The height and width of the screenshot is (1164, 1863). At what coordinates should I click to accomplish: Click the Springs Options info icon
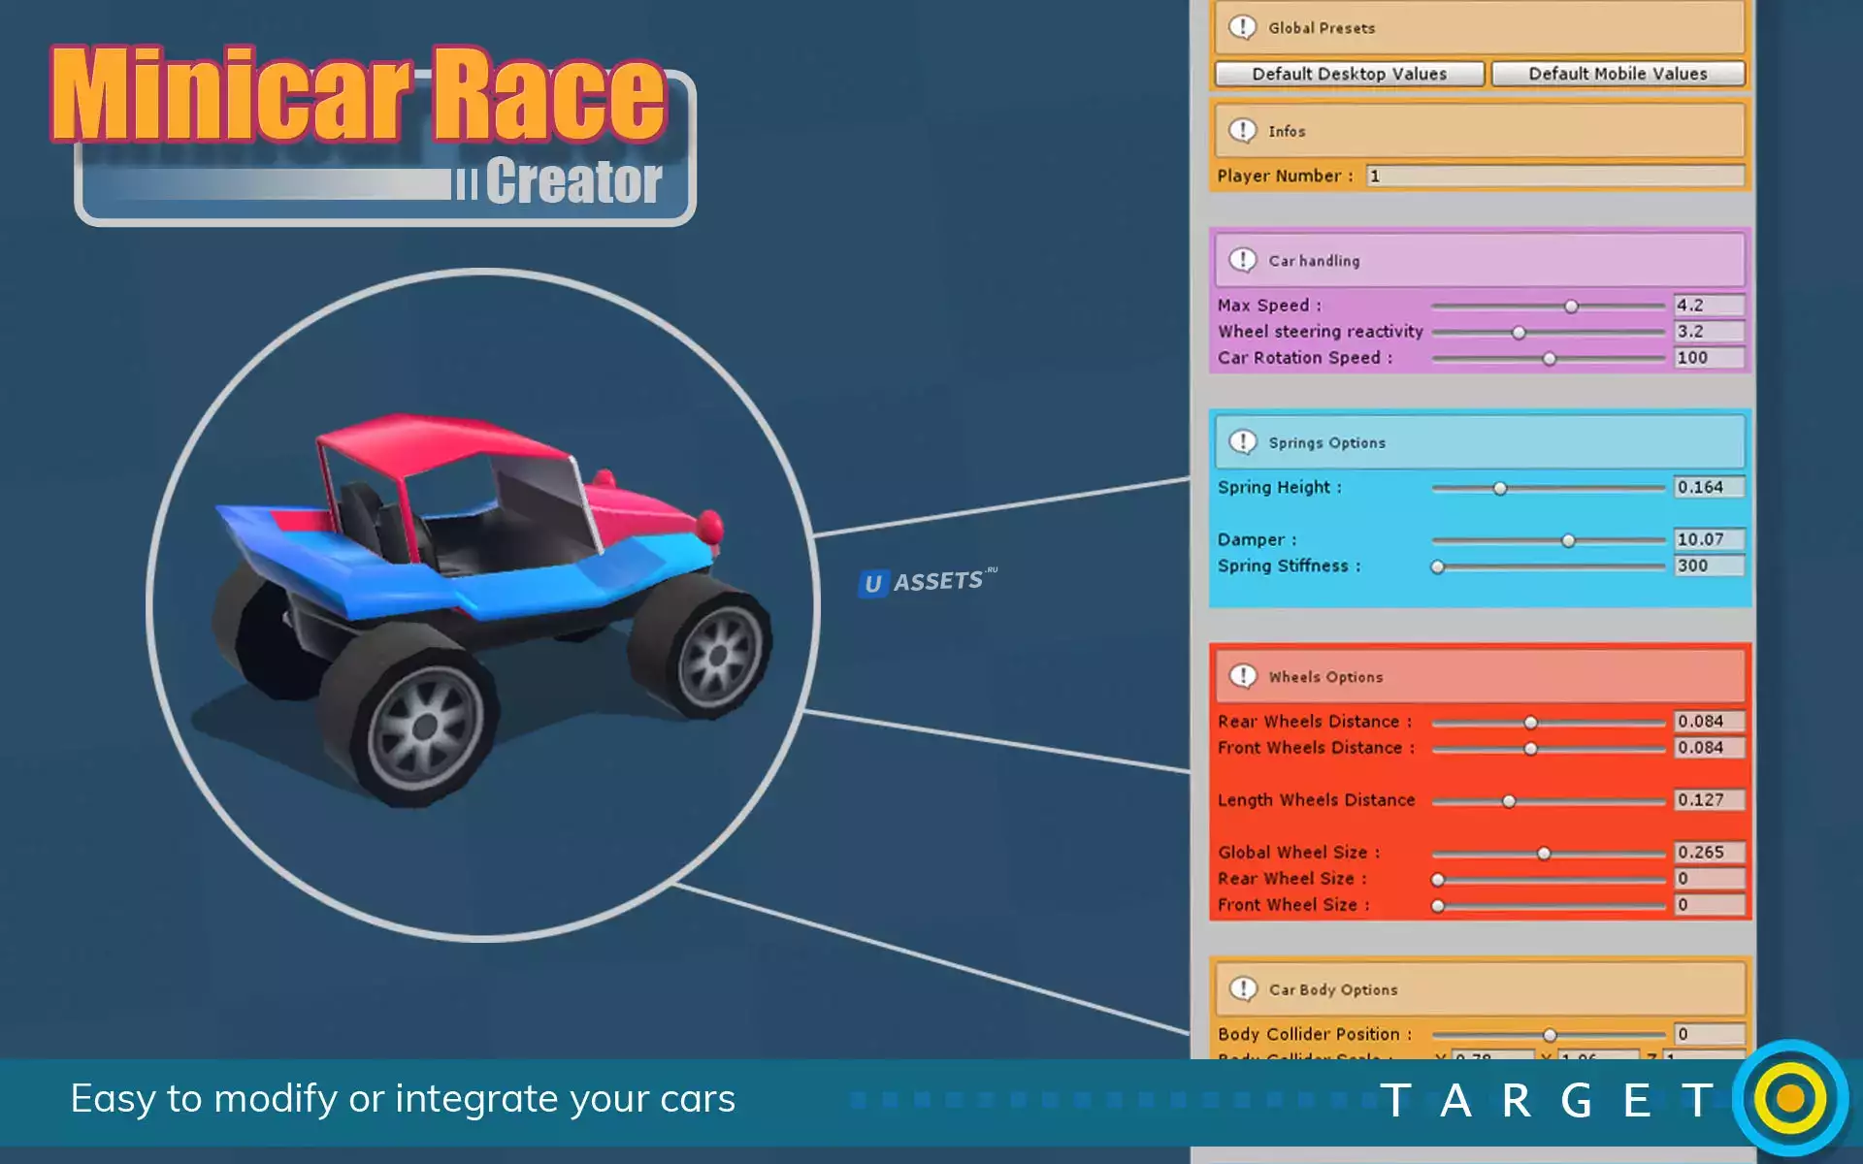[x=1242, y=442]
